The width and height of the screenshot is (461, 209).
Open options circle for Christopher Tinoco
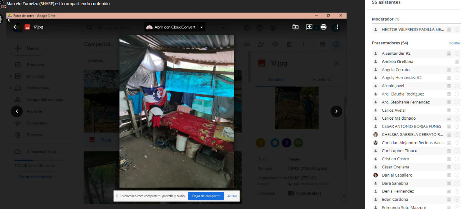pyautogui.click(x=457, y=151)
